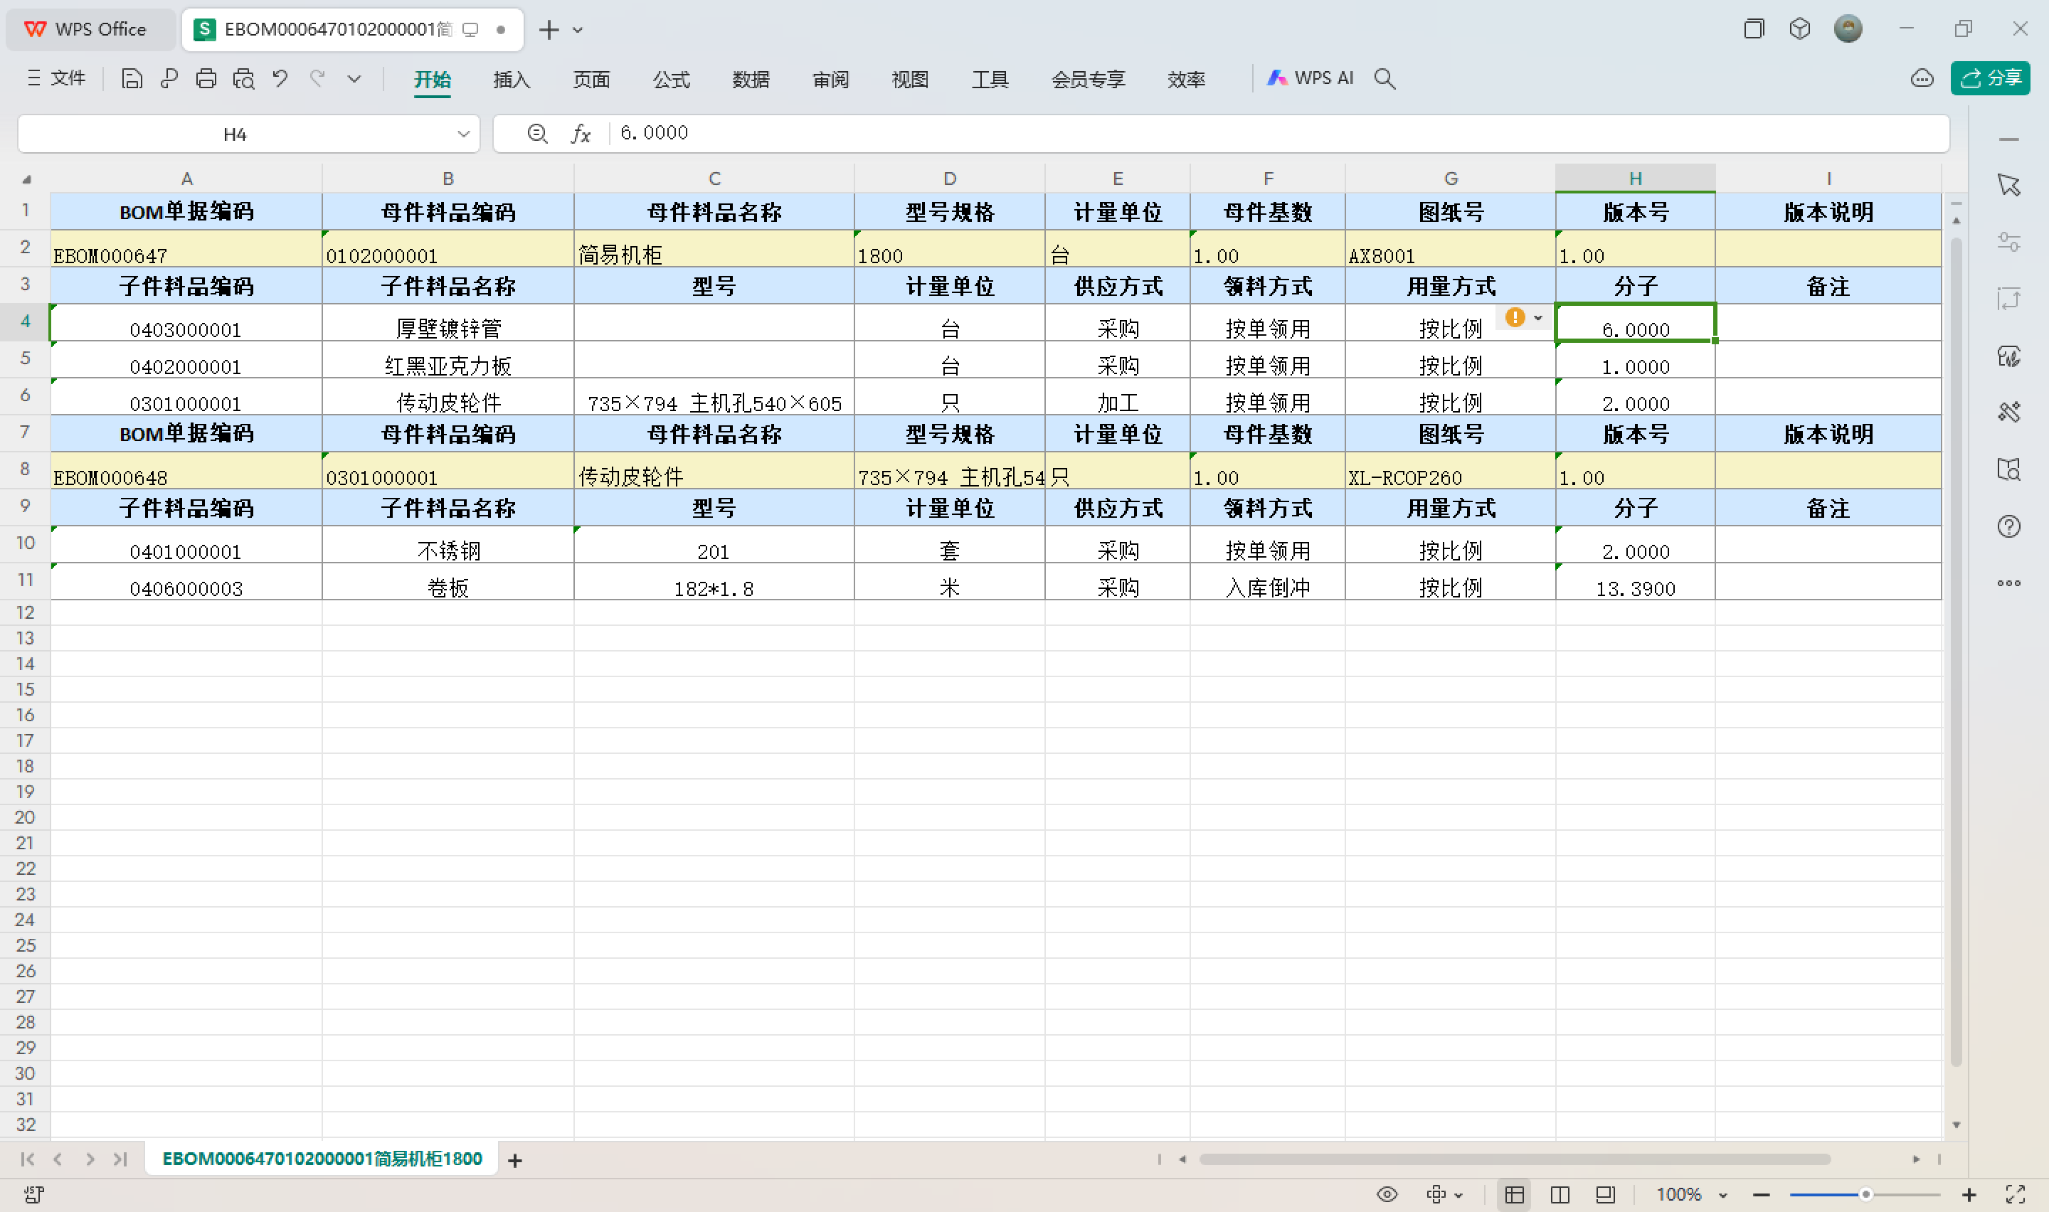
Task: Click the WPS AI button
Action: [1310, 78]
